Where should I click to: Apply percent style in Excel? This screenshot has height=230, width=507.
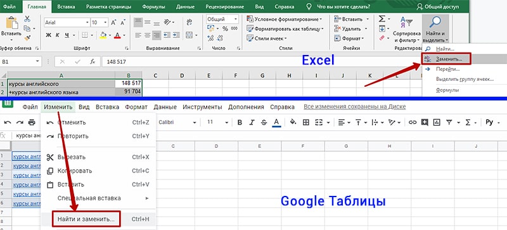click(225, 28)
